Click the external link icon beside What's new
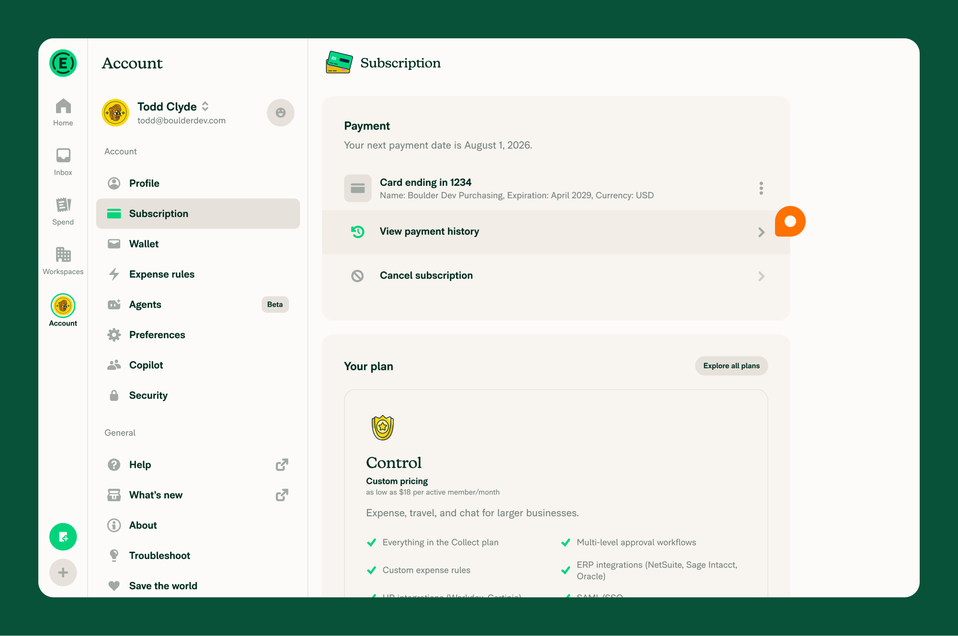 pyautogui.click(x=282, y=495)
